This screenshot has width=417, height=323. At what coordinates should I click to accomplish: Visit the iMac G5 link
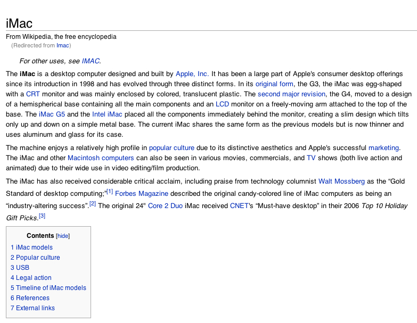52,114
